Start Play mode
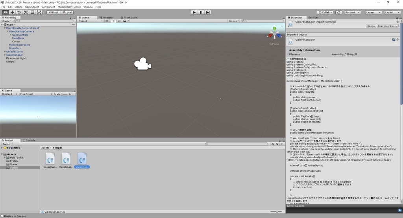The image size is (403, 218). click(194, 12)
